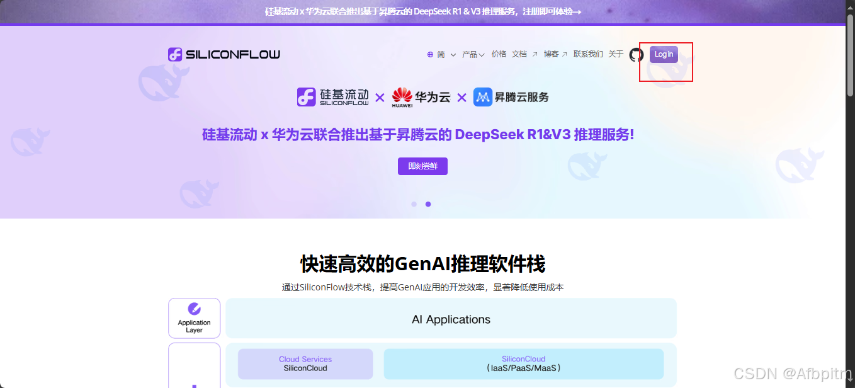
Task: Open the 博客 blog link
Action: (556, 54)
